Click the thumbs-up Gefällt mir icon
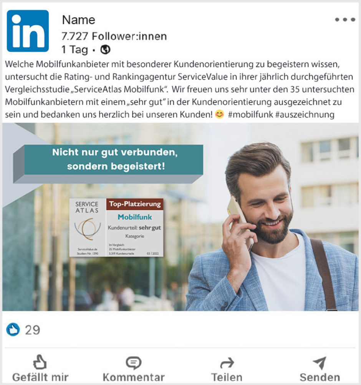The height and width of the screenshot is (385, 361). point(40,362)
